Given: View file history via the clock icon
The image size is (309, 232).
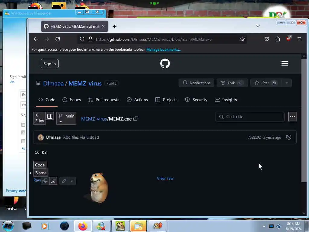Looking at the screenshot, I should point(289,137).
